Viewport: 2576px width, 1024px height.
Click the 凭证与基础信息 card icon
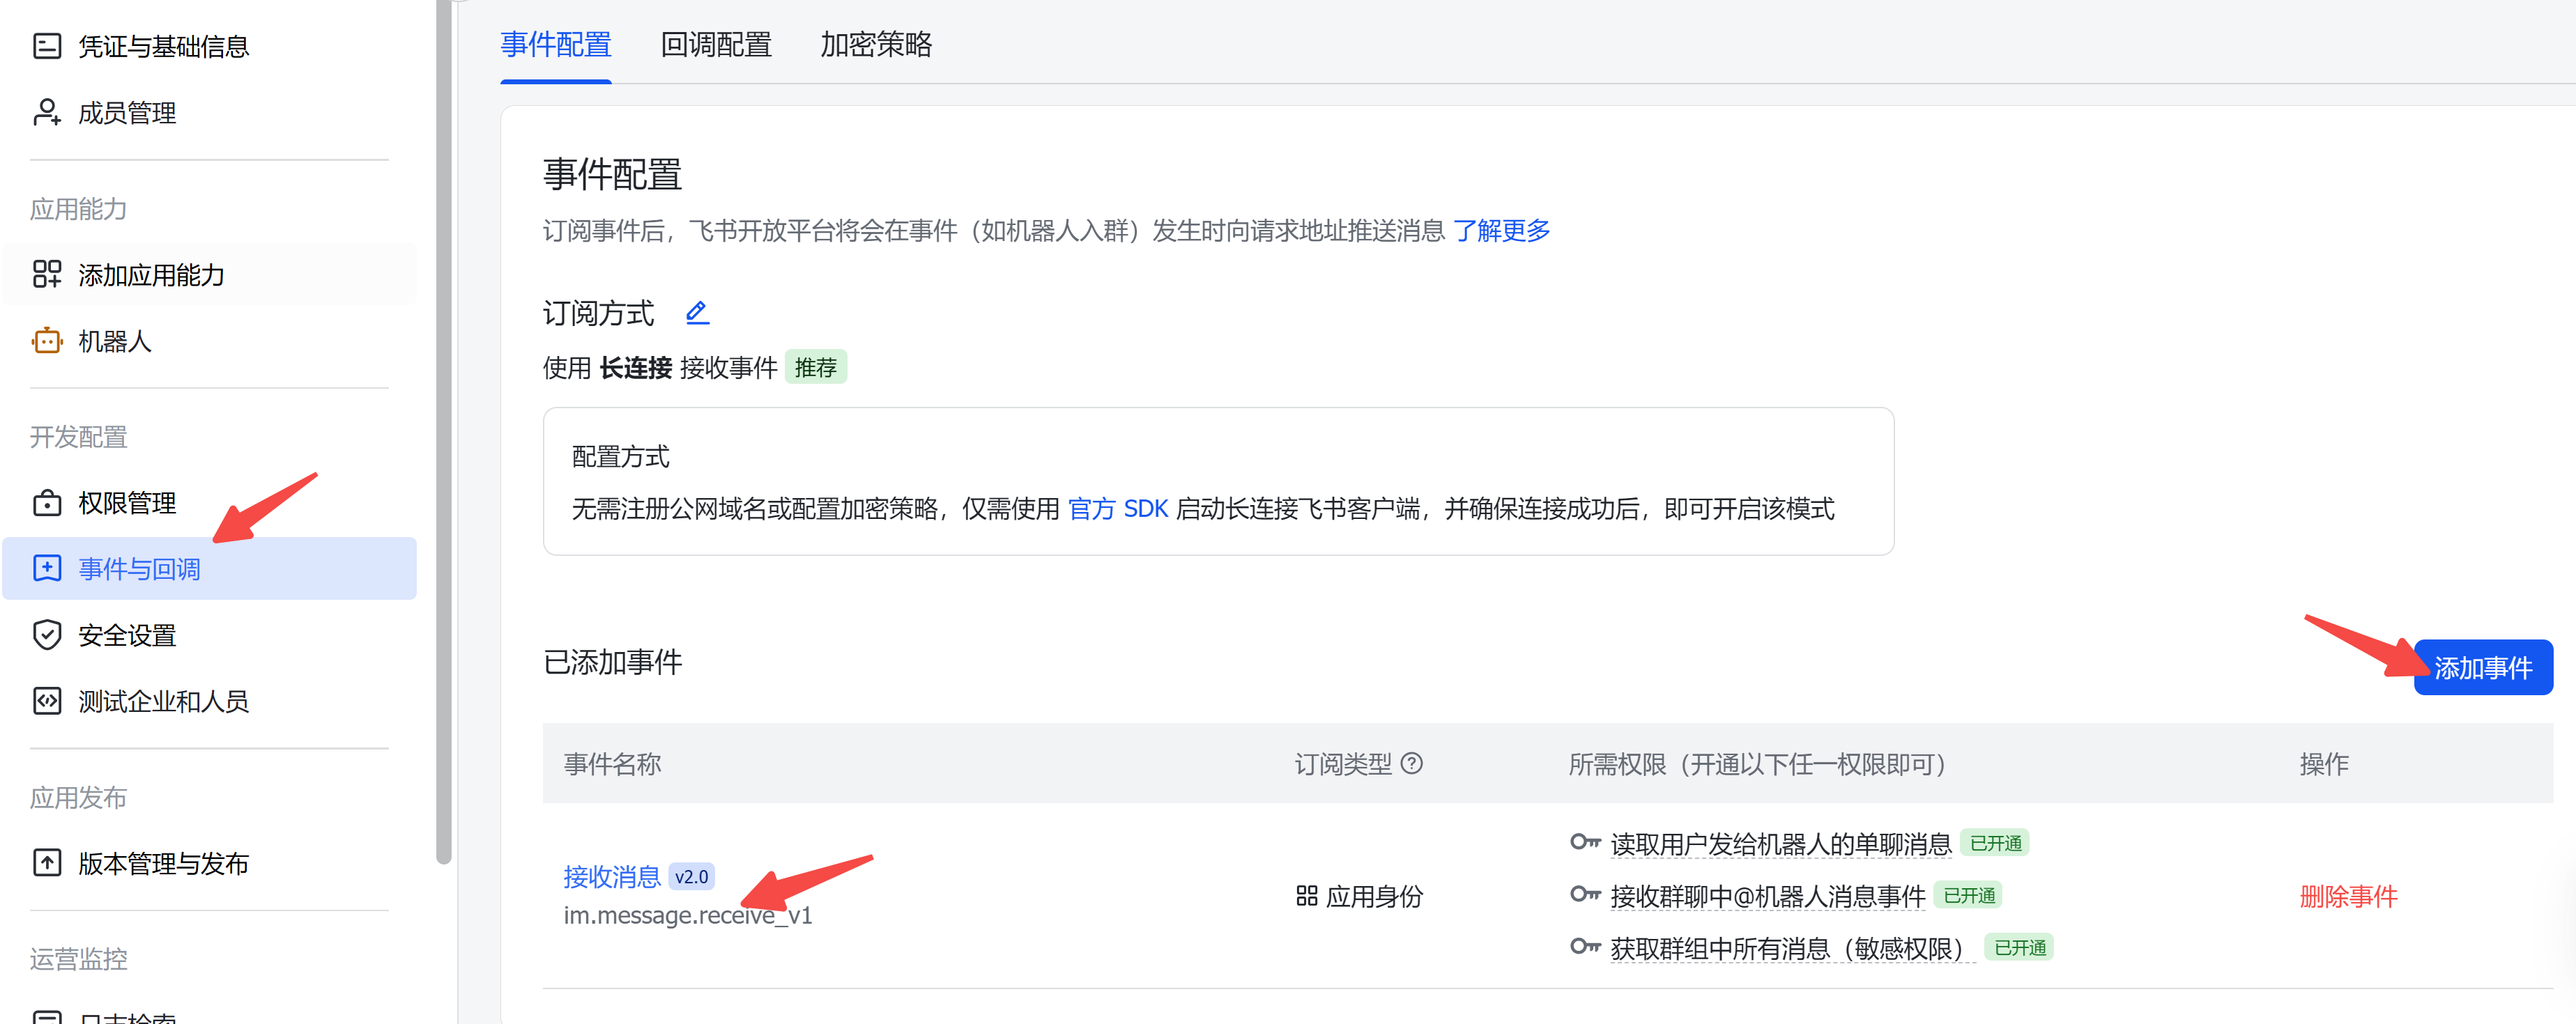point(47,46)
